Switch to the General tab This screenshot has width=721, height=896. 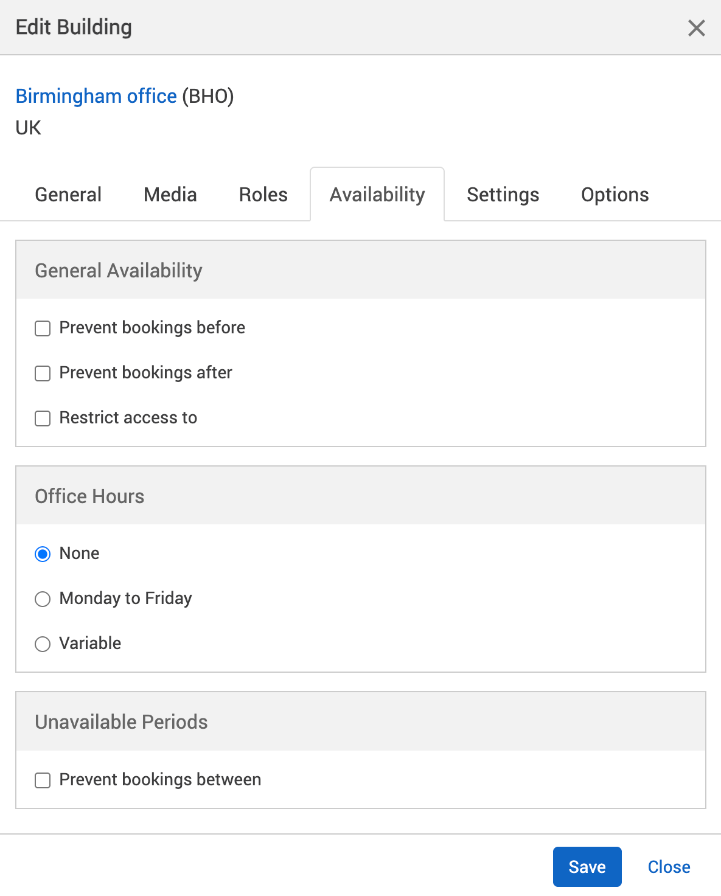pos(68,195)
